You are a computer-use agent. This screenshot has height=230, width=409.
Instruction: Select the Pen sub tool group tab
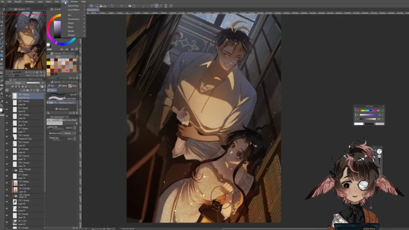(52, 86)
